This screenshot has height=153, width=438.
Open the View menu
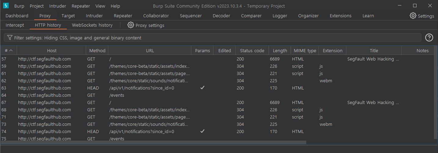pyautogui.click(x=100, y=6)
